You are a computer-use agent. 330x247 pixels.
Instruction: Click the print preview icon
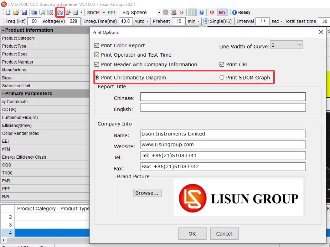click(x=68, y=13)
